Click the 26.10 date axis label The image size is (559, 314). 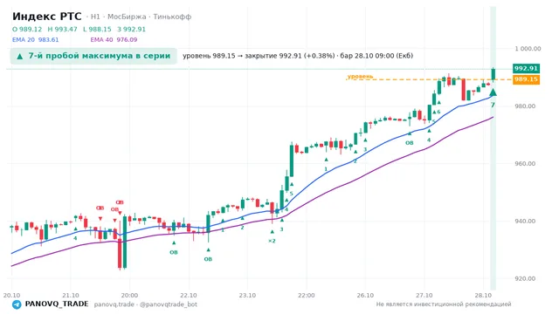365,296
